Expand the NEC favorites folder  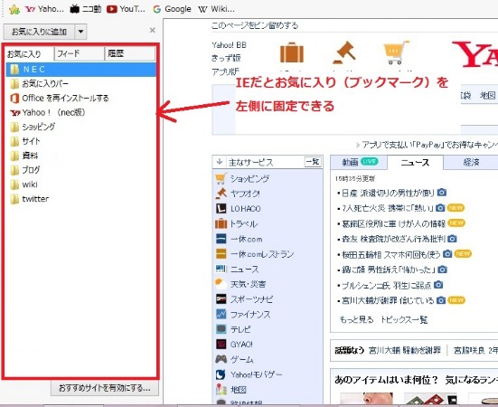81,70
